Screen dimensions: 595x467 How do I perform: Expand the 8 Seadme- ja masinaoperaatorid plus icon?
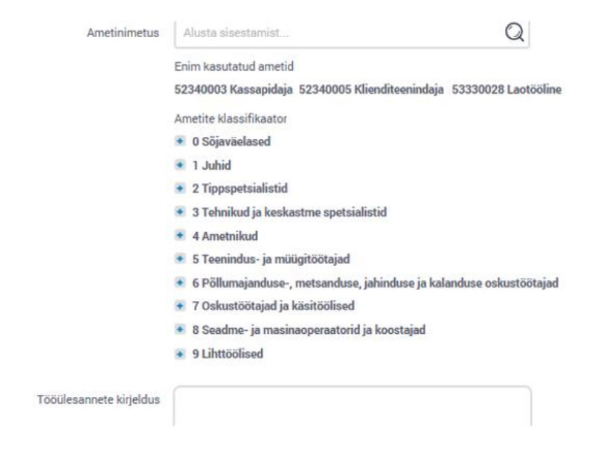coord(180,329)
